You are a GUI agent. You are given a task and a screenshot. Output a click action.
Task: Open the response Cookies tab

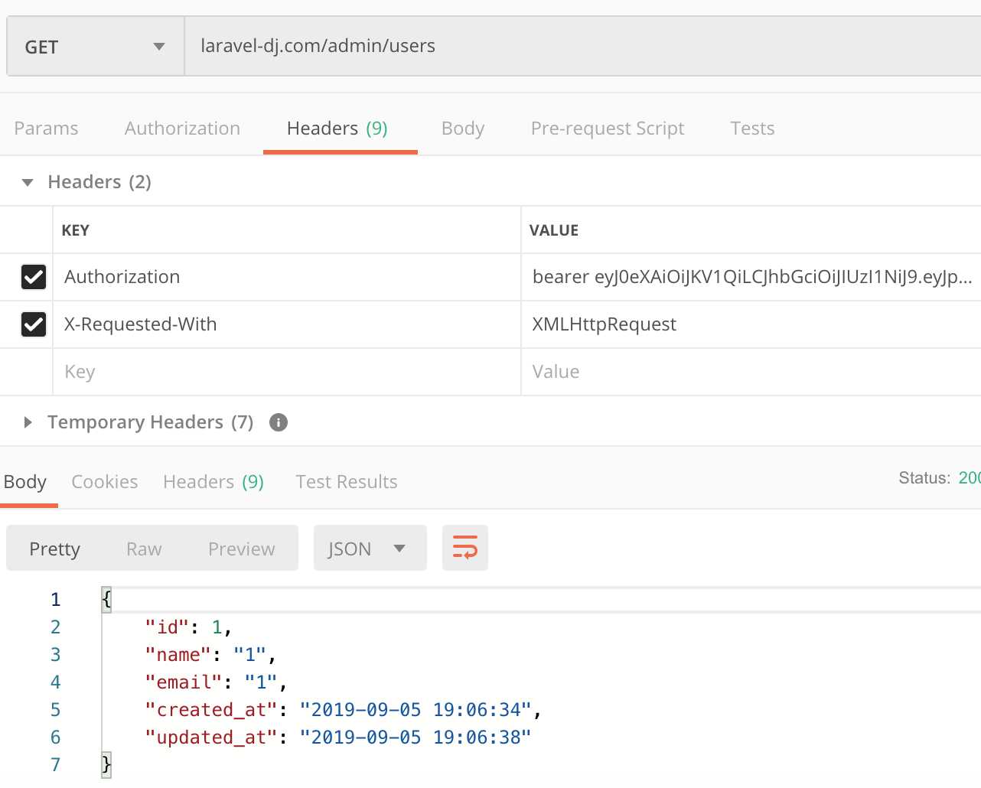tap(105, 482)
